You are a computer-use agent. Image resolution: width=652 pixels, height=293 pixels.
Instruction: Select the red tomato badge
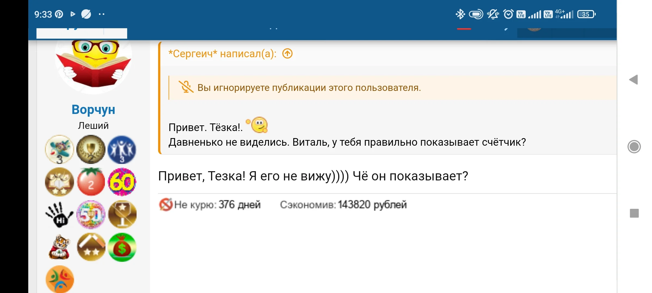pos(91,182)
